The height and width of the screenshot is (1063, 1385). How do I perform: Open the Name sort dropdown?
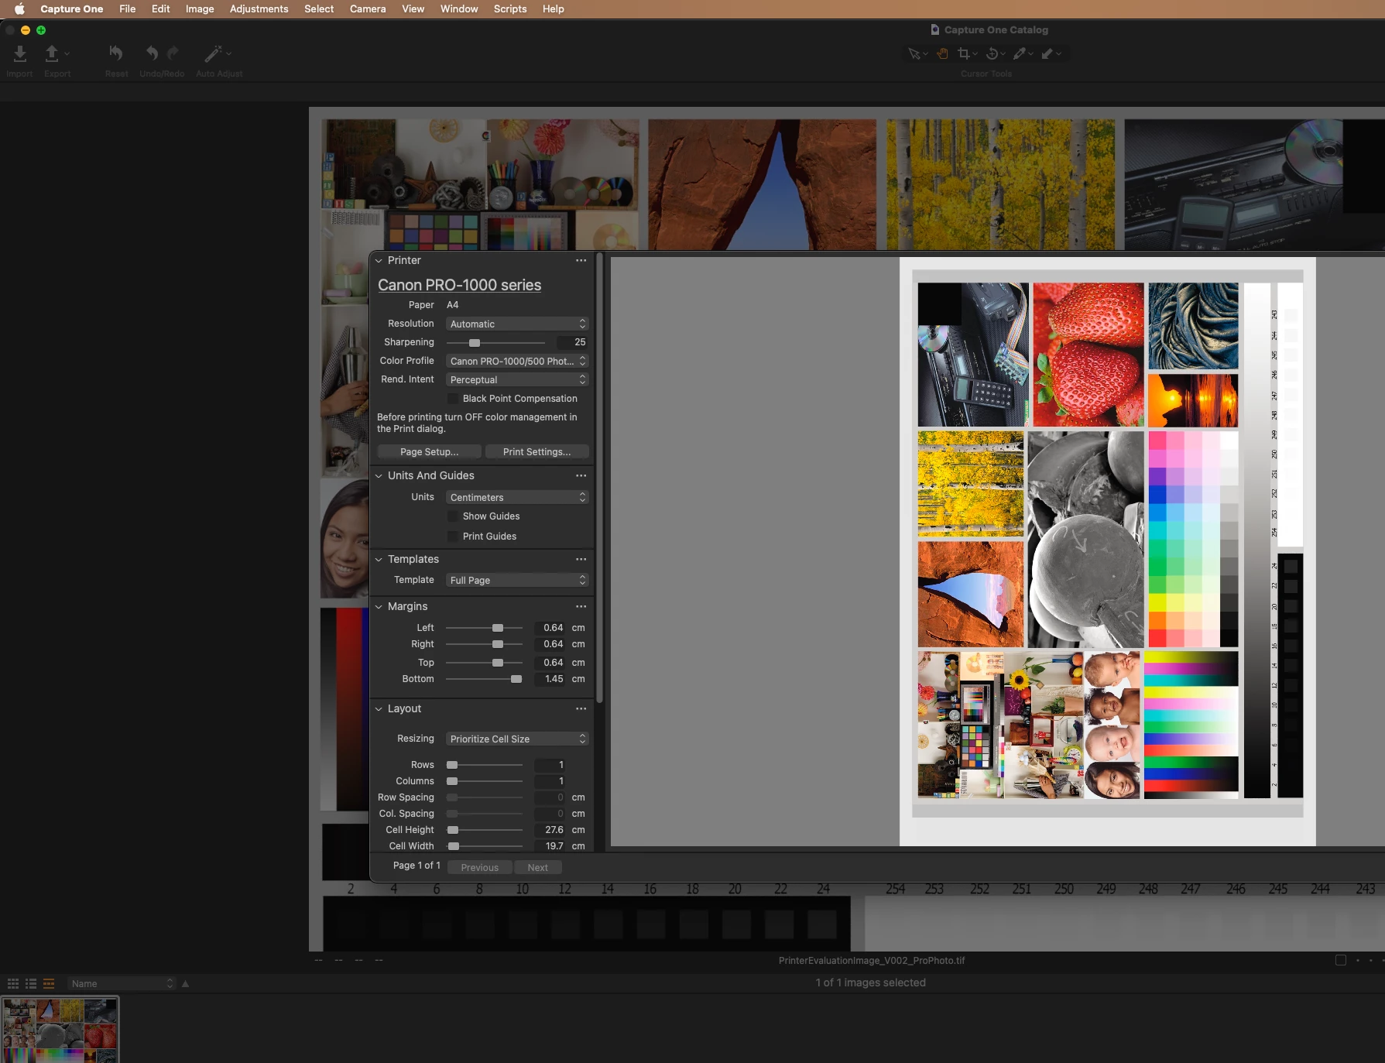point(122,984)
